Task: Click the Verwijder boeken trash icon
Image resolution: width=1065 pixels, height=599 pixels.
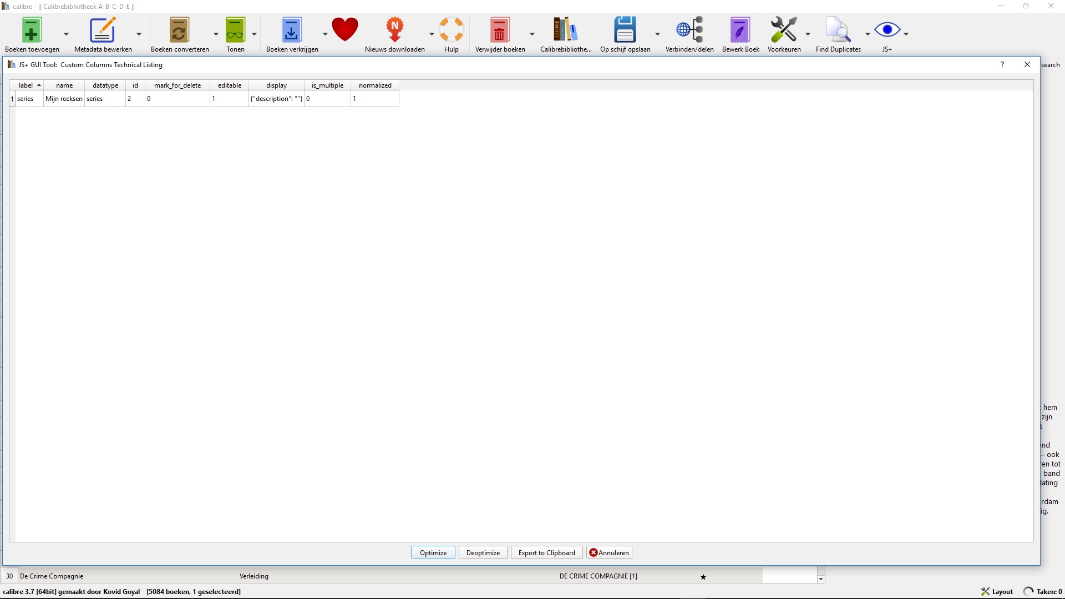Action: coord(499,31)
